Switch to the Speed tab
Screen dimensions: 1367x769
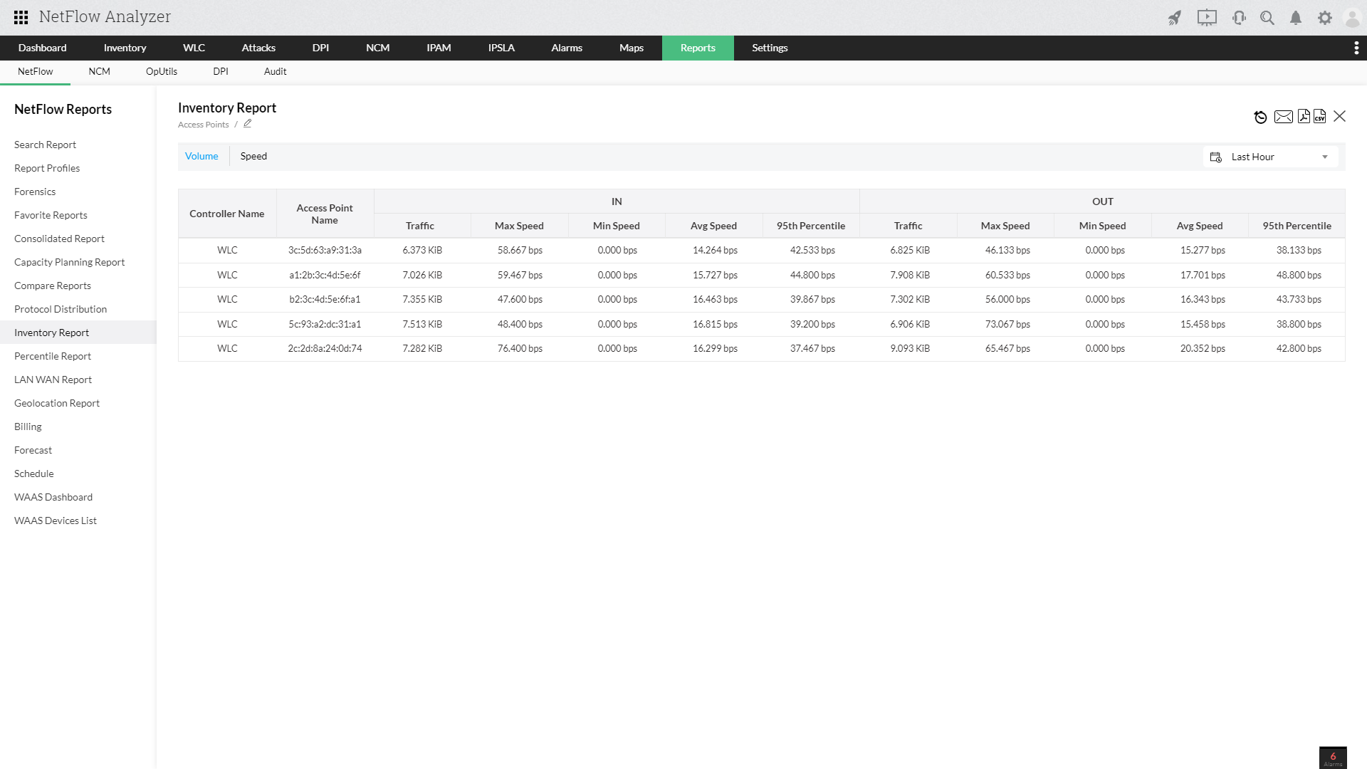pos(253,156)
